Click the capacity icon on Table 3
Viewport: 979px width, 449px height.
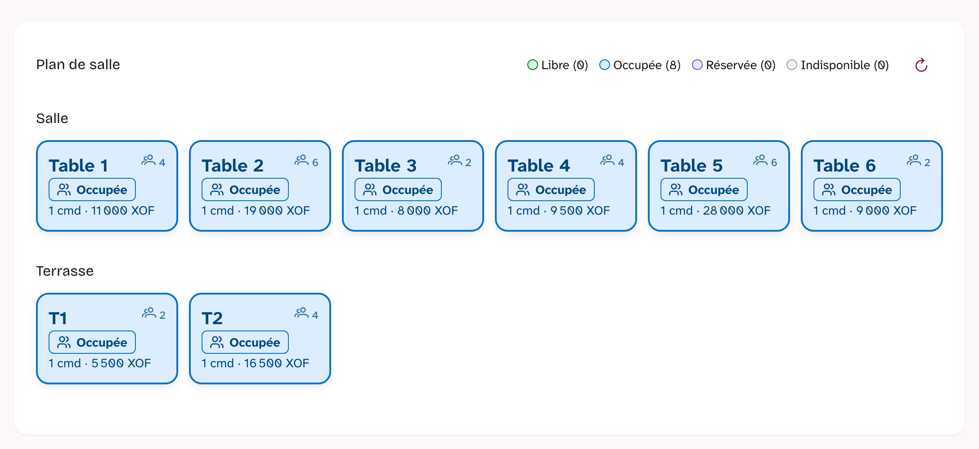click(455, 160)
